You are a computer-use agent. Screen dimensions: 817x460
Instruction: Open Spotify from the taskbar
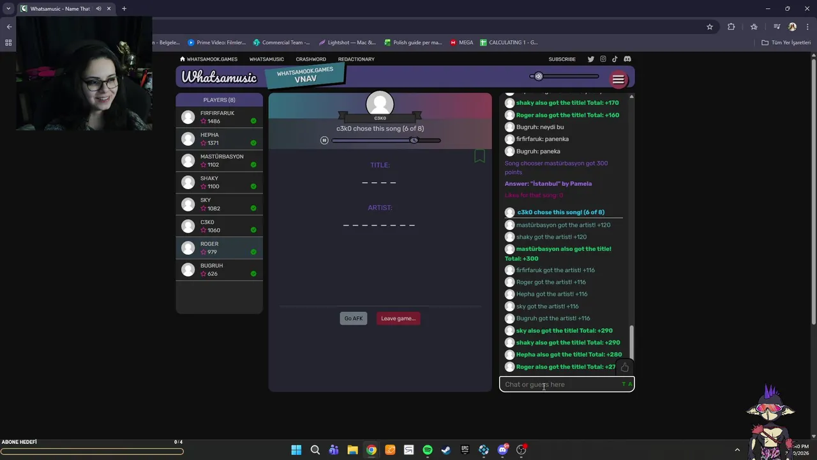(x=428, y=450)
